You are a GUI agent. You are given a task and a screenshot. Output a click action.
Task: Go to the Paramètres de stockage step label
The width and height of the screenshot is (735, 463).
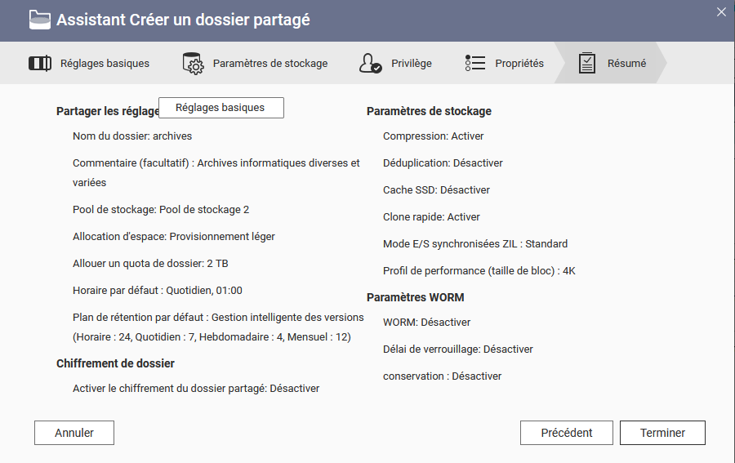(270, 63)
